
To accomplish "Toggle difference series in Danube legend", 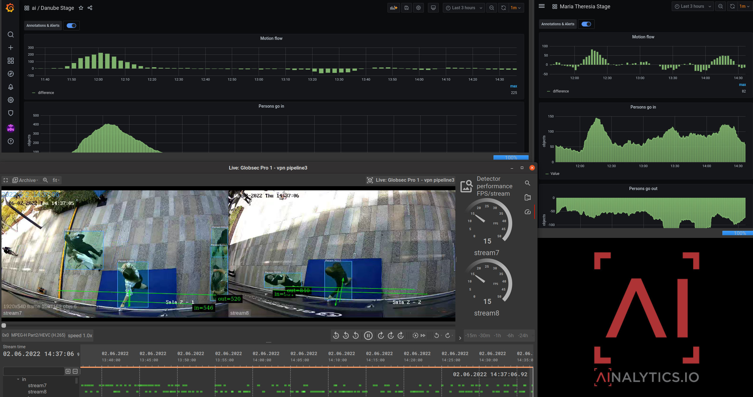I will click(x=46, y=93).
